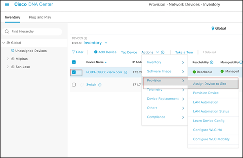Click the Tag Device link

pyautogui.click(x=129, y=52)
